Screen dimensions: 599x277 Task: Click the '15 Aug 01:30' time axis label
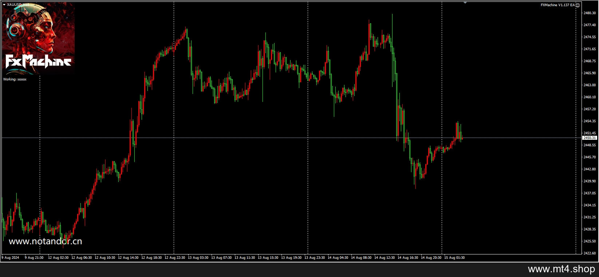(454, 258)
